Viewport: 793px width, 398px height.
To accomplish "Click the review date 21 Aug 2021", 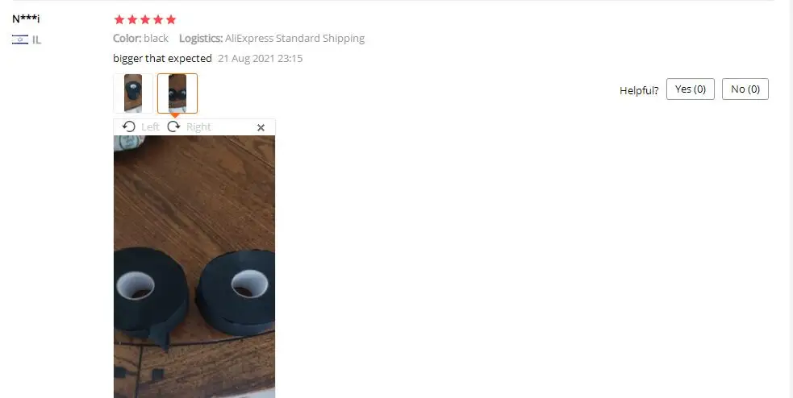I will [261, 58].
